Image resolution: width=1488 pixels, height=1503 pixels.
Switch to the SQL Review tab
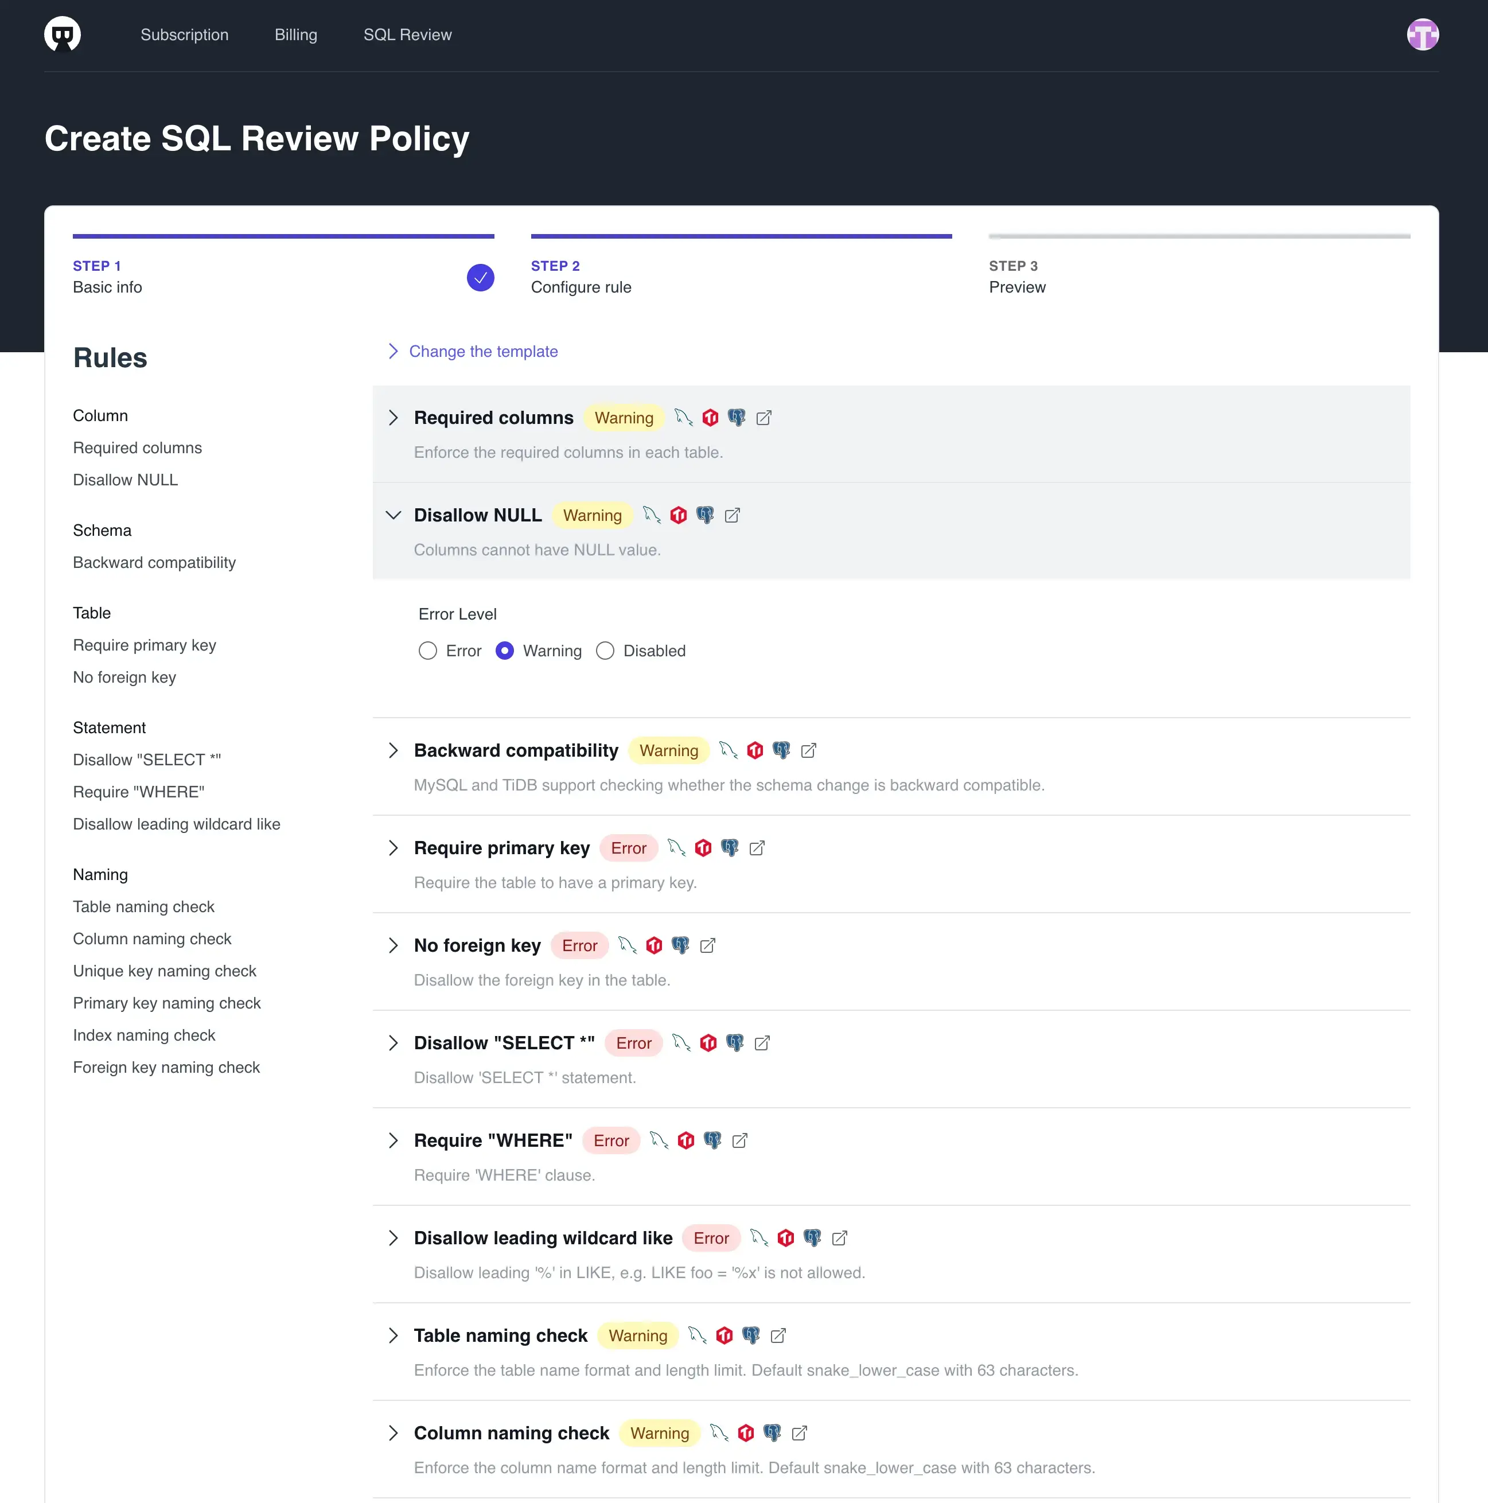point(407,34)
